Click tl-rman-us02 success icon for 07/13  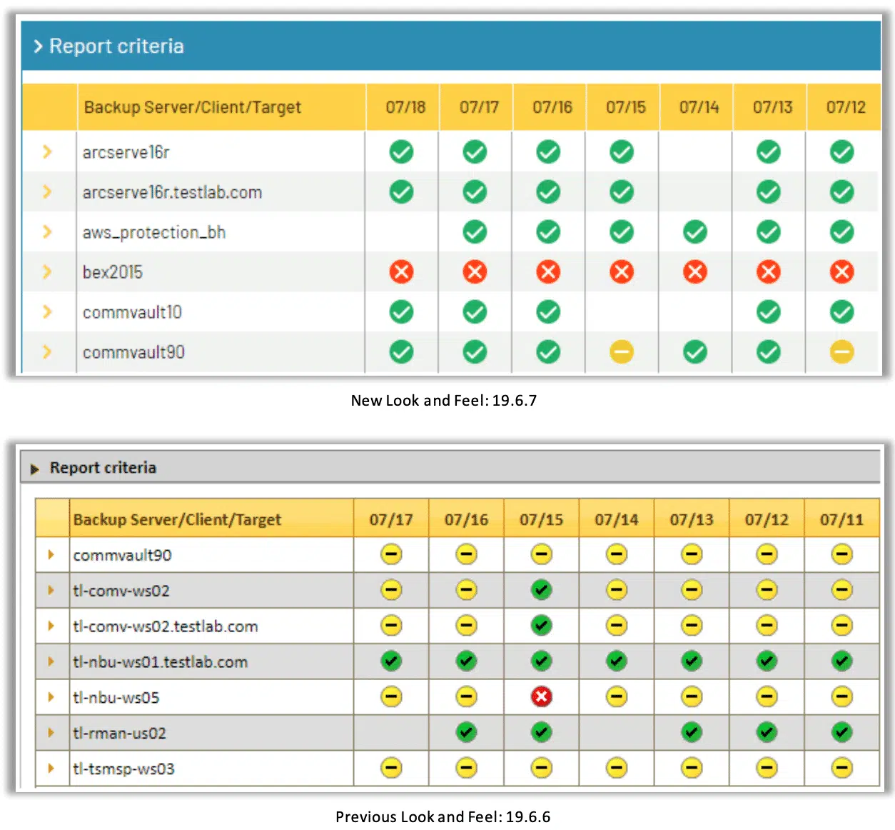pyautogui.click(x=692, y=732)
